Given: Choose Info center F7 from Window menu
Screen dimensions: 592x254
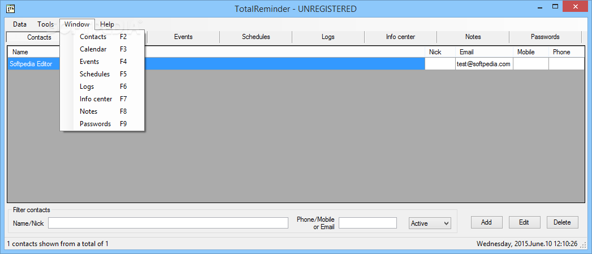Looking at the screenshot, I should tap(102, 99).
